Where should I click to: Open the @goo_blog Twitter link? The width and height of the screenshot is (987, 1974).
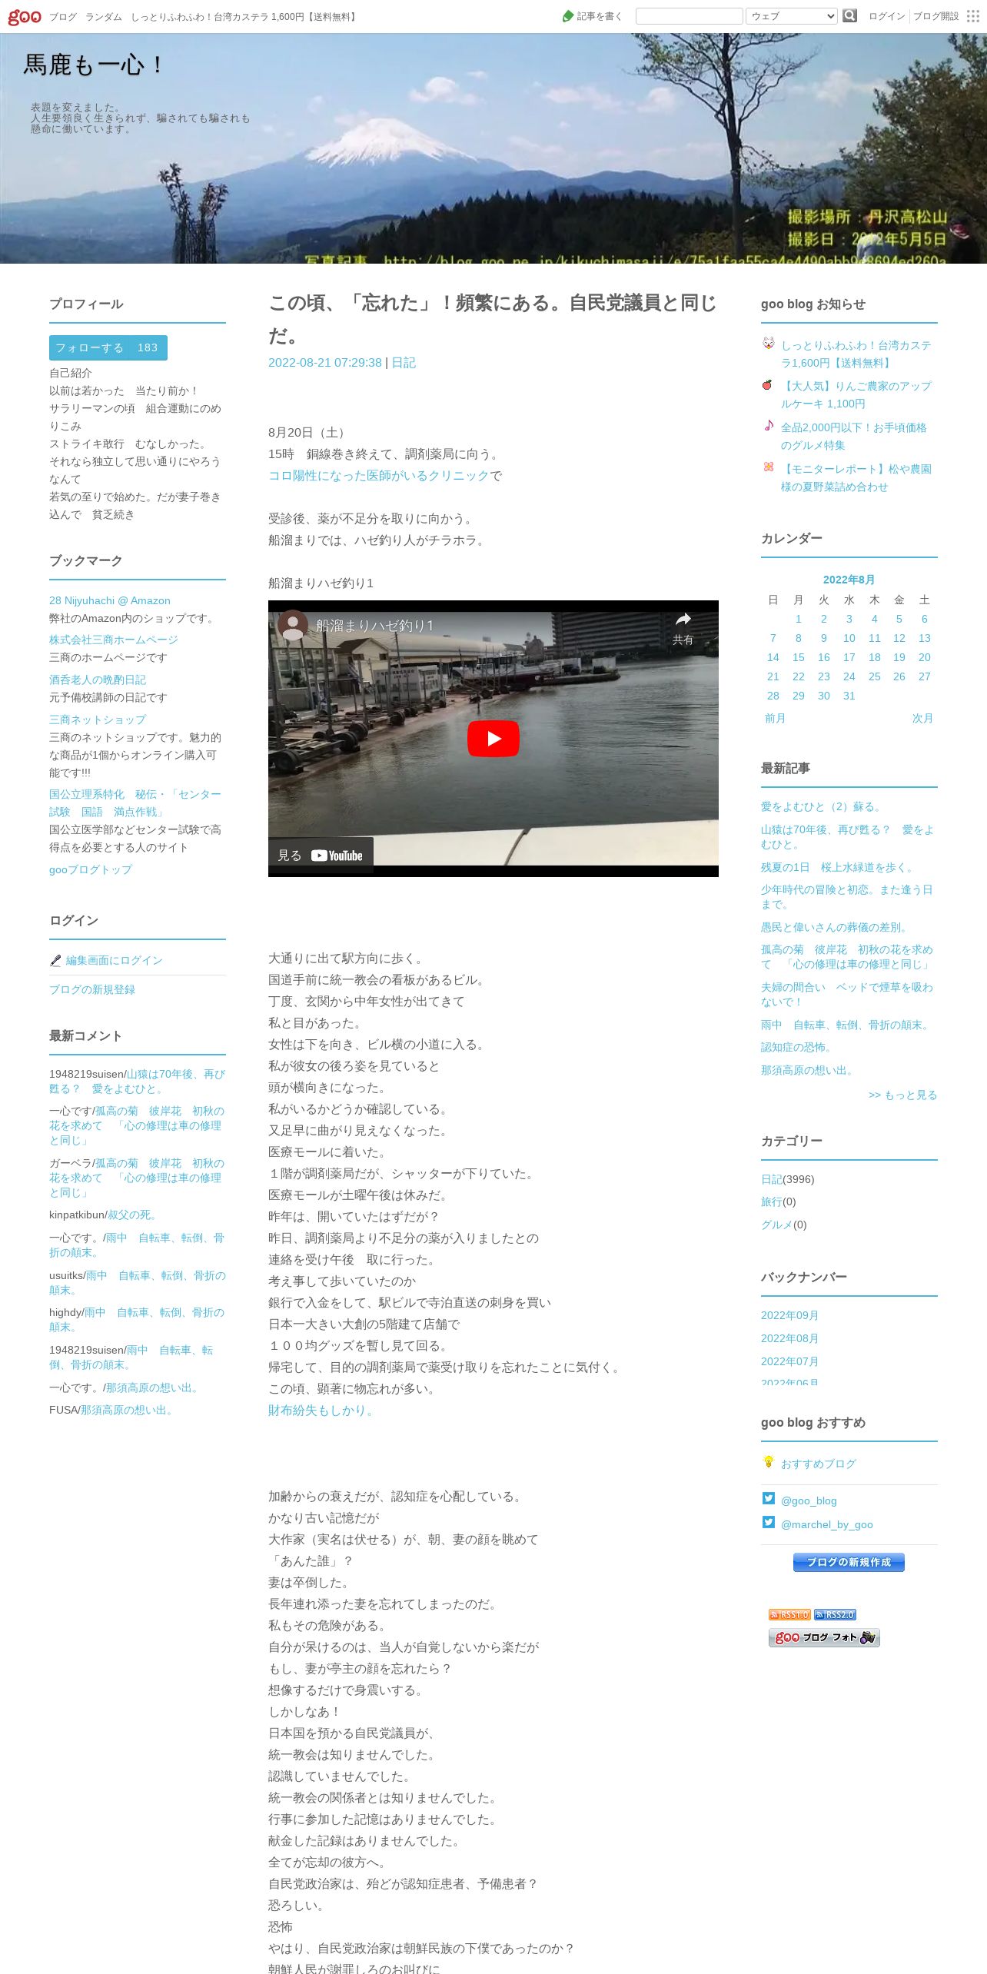(809, 1500)
